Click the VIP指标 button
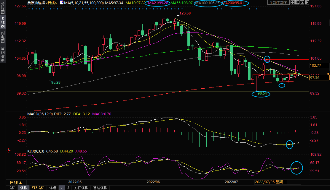The height and width of the screenshot is (190, 330). 38,188
